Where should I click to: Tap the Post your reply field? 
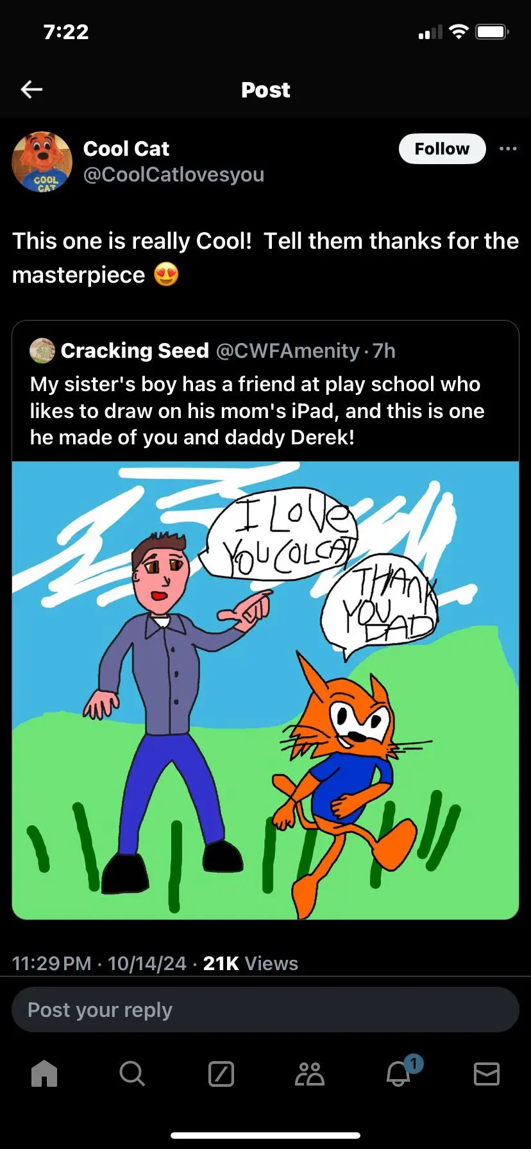click(x=265, y=1010)
